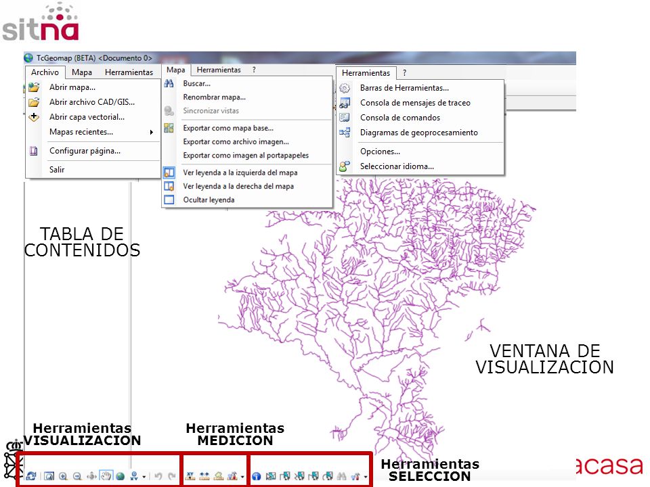Click the globe full extent icon
Viewport: 650px width, 487px height.
(x=121, y=476)
